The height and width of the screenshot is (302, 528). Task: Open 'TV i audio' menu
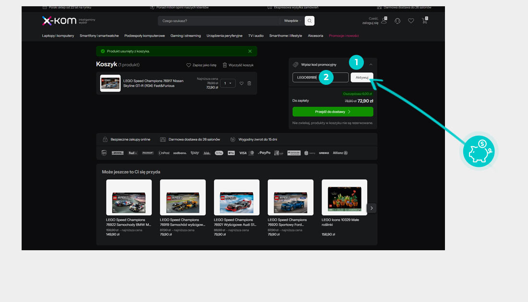pyautogui.click(x=256, y=35)
